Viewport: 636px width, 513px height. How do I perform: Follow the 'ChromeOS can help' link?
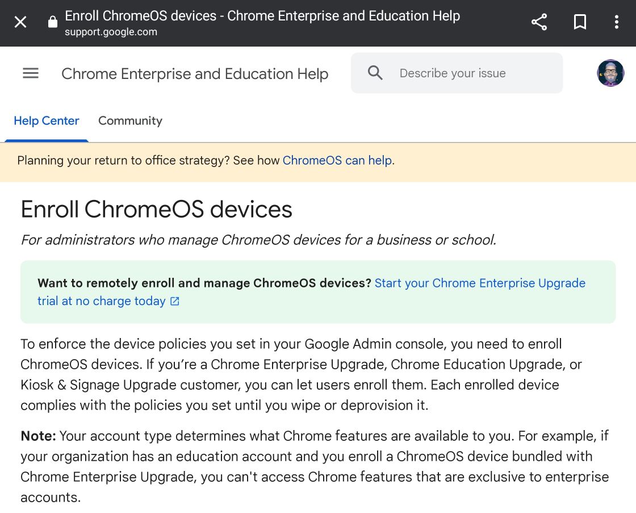tap(337, 161)
